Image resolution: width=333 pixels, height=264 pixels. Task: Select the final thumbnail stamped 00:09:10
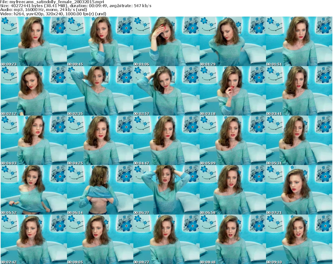point(299,239)
